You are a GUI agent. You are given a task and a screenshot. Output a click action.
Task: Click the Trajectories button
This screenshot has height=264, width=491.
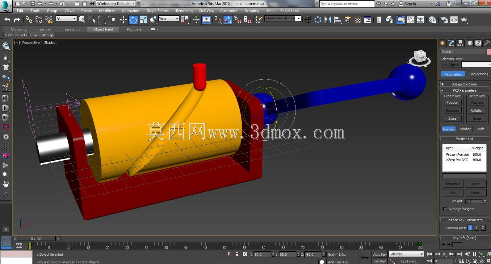tap(479, 74)
